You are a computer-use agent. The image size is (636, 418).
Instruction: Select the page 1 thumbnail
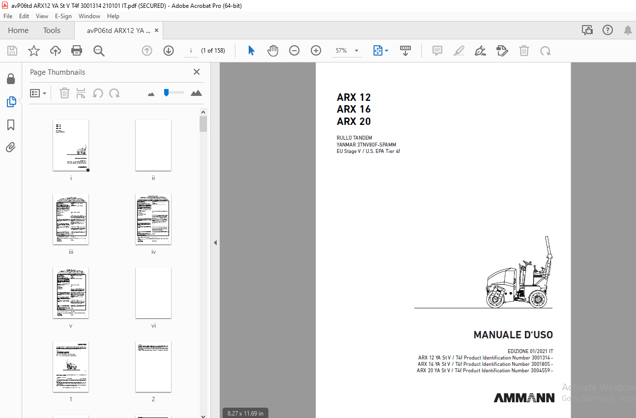coord(71,367)
